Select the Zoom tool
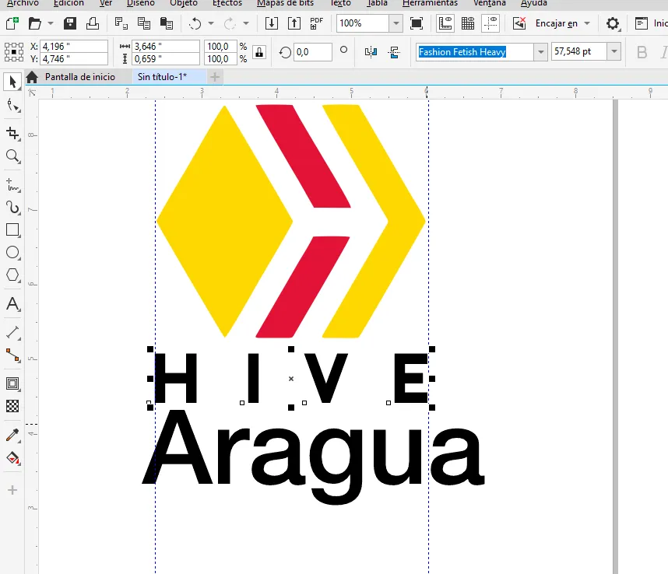 pyautogui.click(x=12, y=156)
